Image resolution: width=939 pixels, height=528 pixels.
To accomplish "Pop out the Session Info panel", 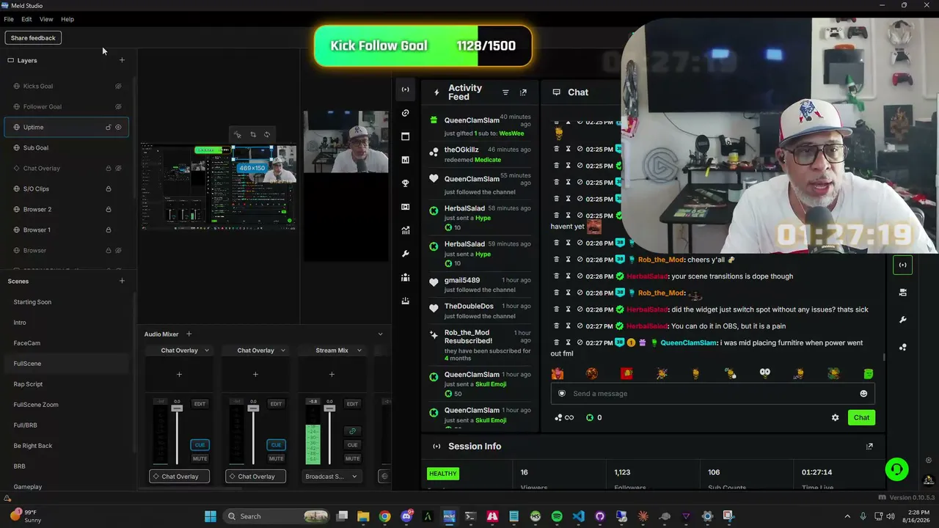I will click(869, 446).
